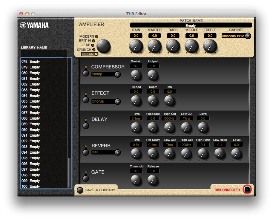Click the DISCONNECTED status label
273x220 pixels.
227,190
